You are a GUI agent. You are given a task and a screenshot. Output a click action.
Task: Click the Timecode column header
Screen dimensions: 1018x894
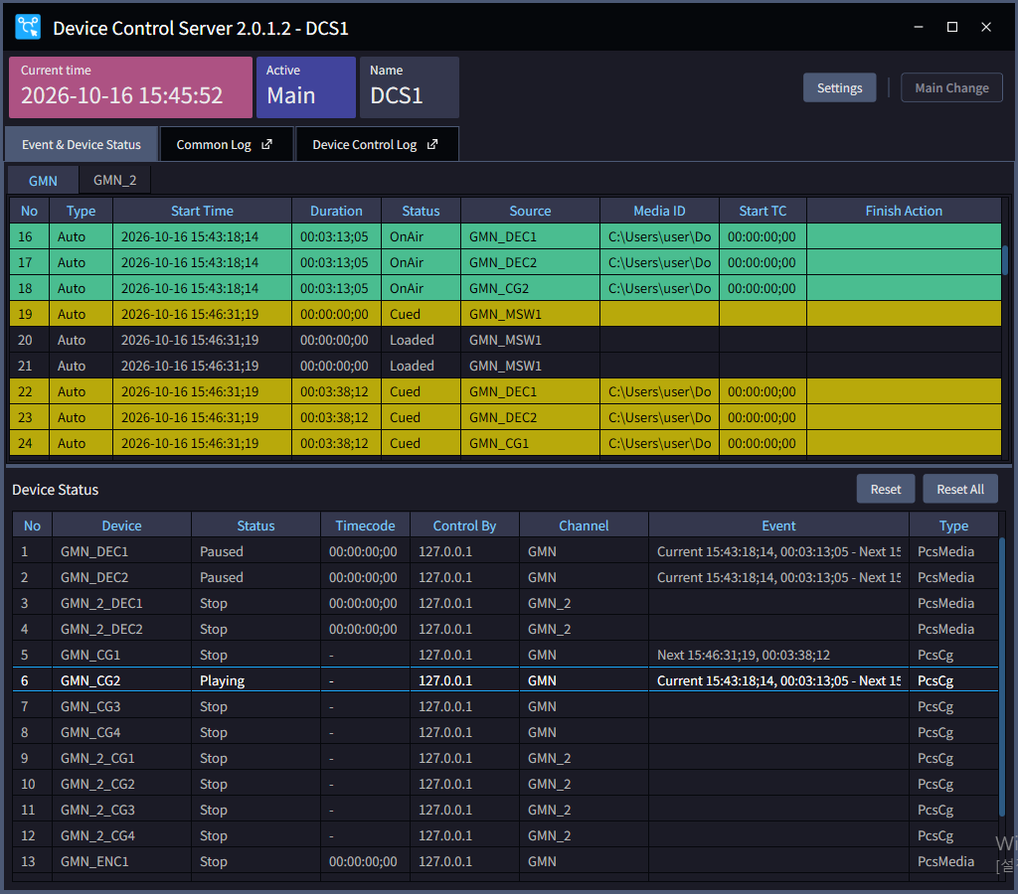(365, 525)
